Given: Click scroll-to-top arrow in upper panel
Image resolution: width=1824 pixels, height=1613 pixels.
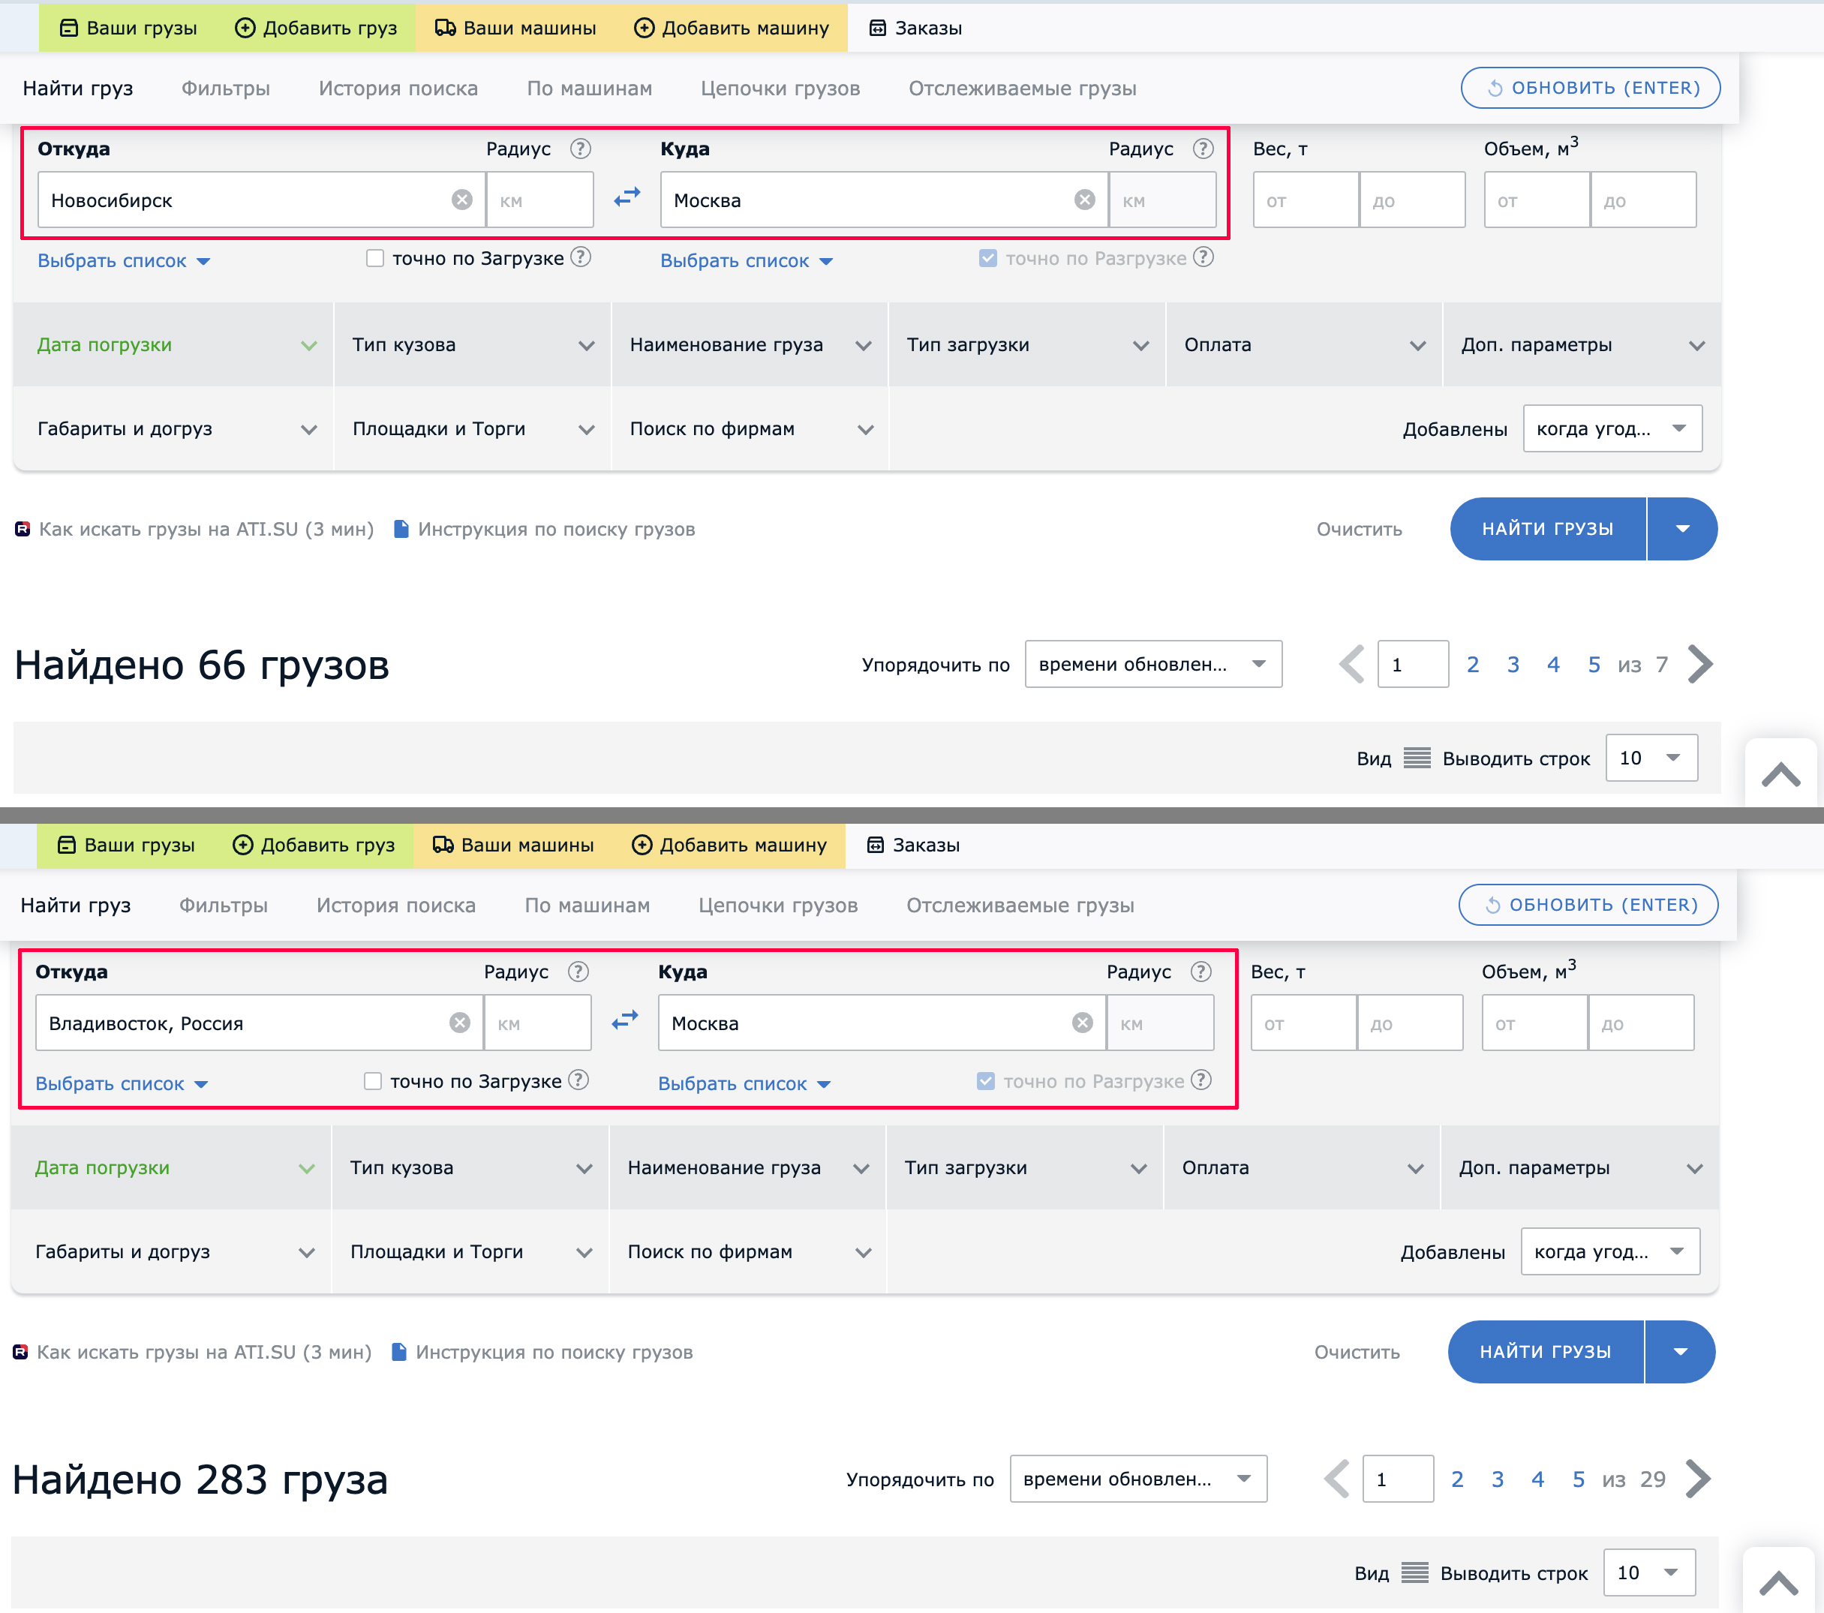Looking at the screenshot, I should pos(1780,774).
